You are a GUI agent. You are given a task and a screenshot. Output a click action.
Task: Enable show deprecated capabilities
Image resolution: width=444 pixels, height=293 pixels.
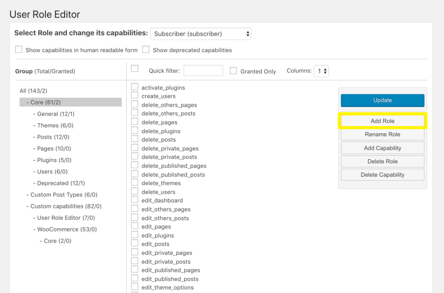[146, 49]
